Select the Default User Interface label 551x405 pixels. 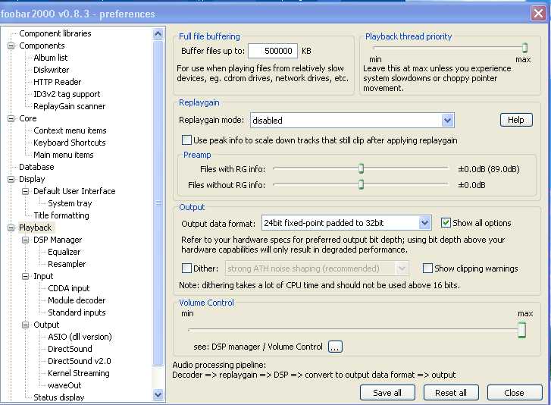pyautogui.click(x=74, y=191)
